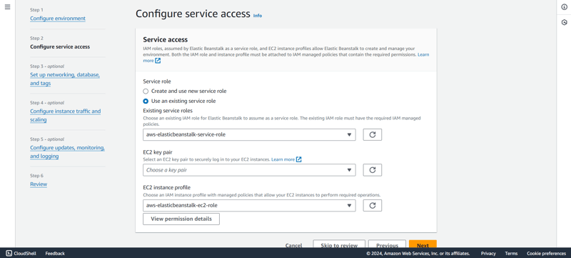Go to Configure instance traffic and scaling

point(66,116)
